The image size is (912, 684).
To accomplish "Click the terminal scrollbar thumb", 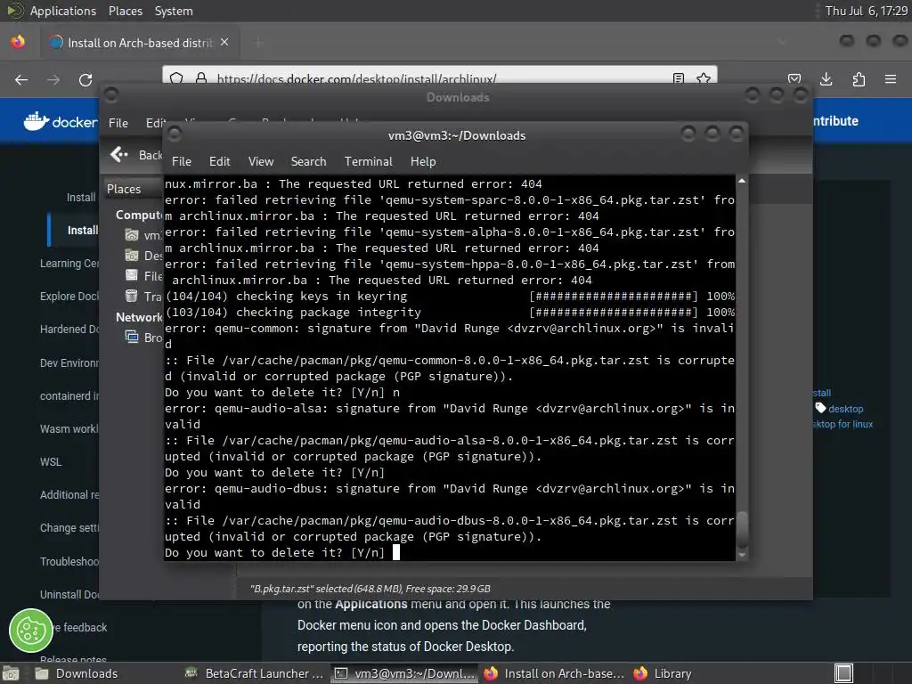I will click(742, 529).
